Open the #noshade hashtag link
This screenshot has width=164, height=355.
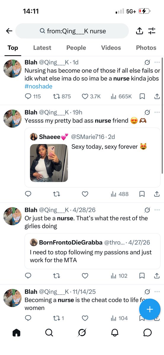38,86
